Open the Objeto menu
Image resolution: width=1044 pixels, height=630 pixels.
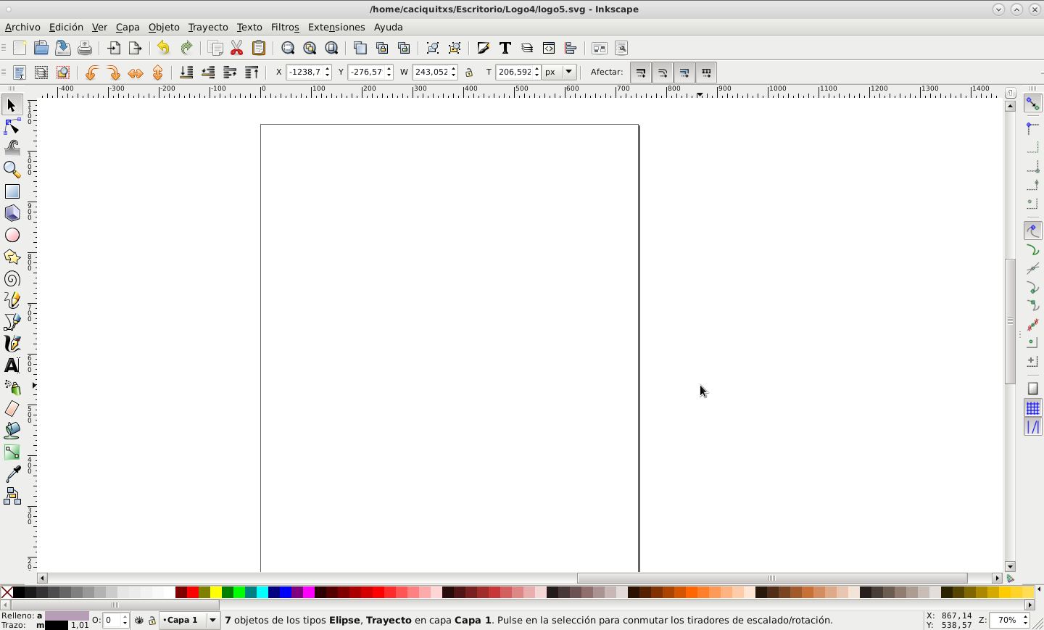click(x=164, y=27)
